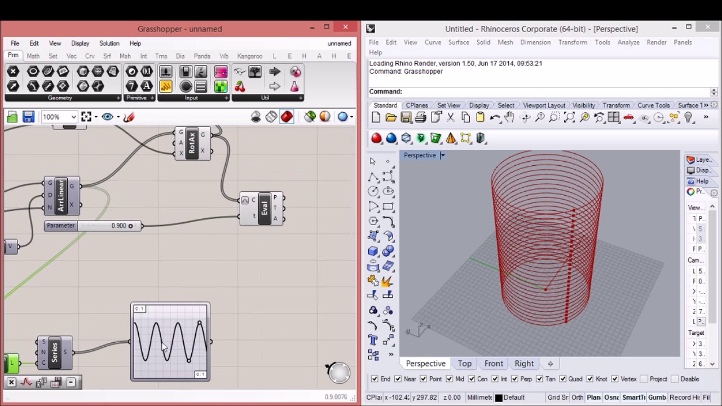Image resolution: width=722 pixels, height=406 pixels.
Task: Pick the Circle parameter icon in Geometry
Action: click(33, 72)
